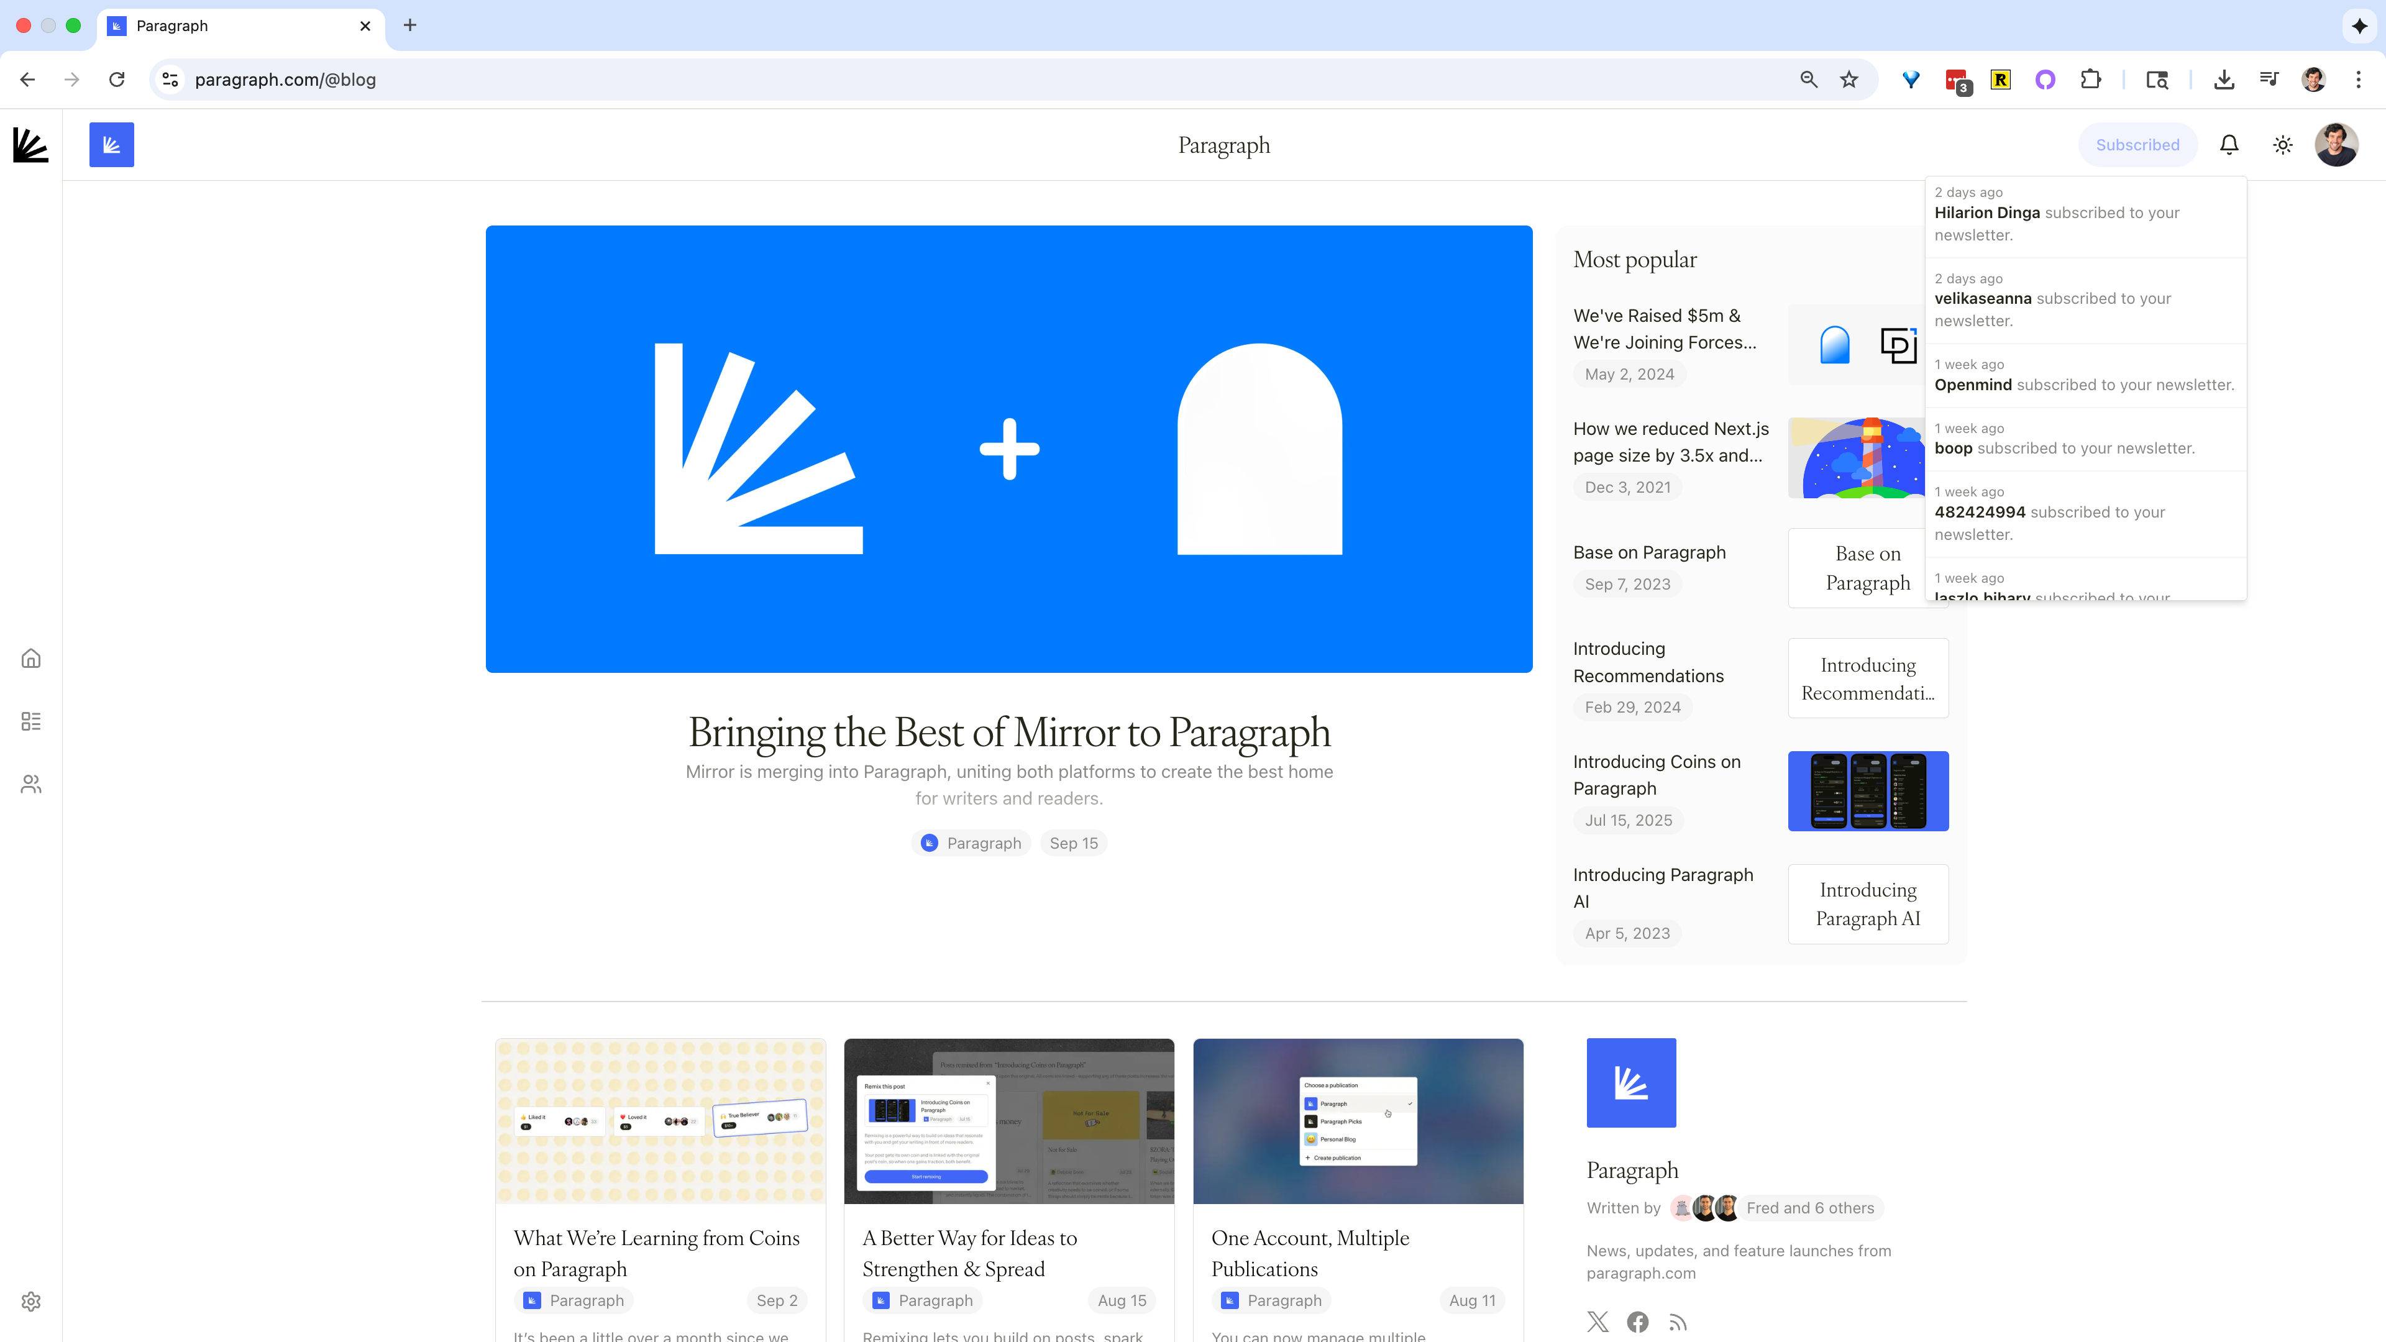This screenshot has width=2386, height=1342.
Task: Open 'Bringing the Best of Mirror to Paragraph' post
Action: [x=1008, y=732]
